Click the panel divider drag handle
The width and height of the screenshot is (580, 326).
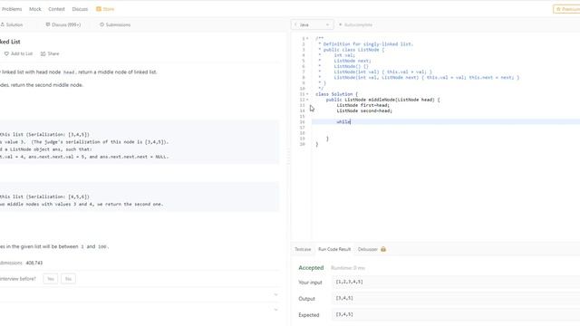[x=288, y=157]
